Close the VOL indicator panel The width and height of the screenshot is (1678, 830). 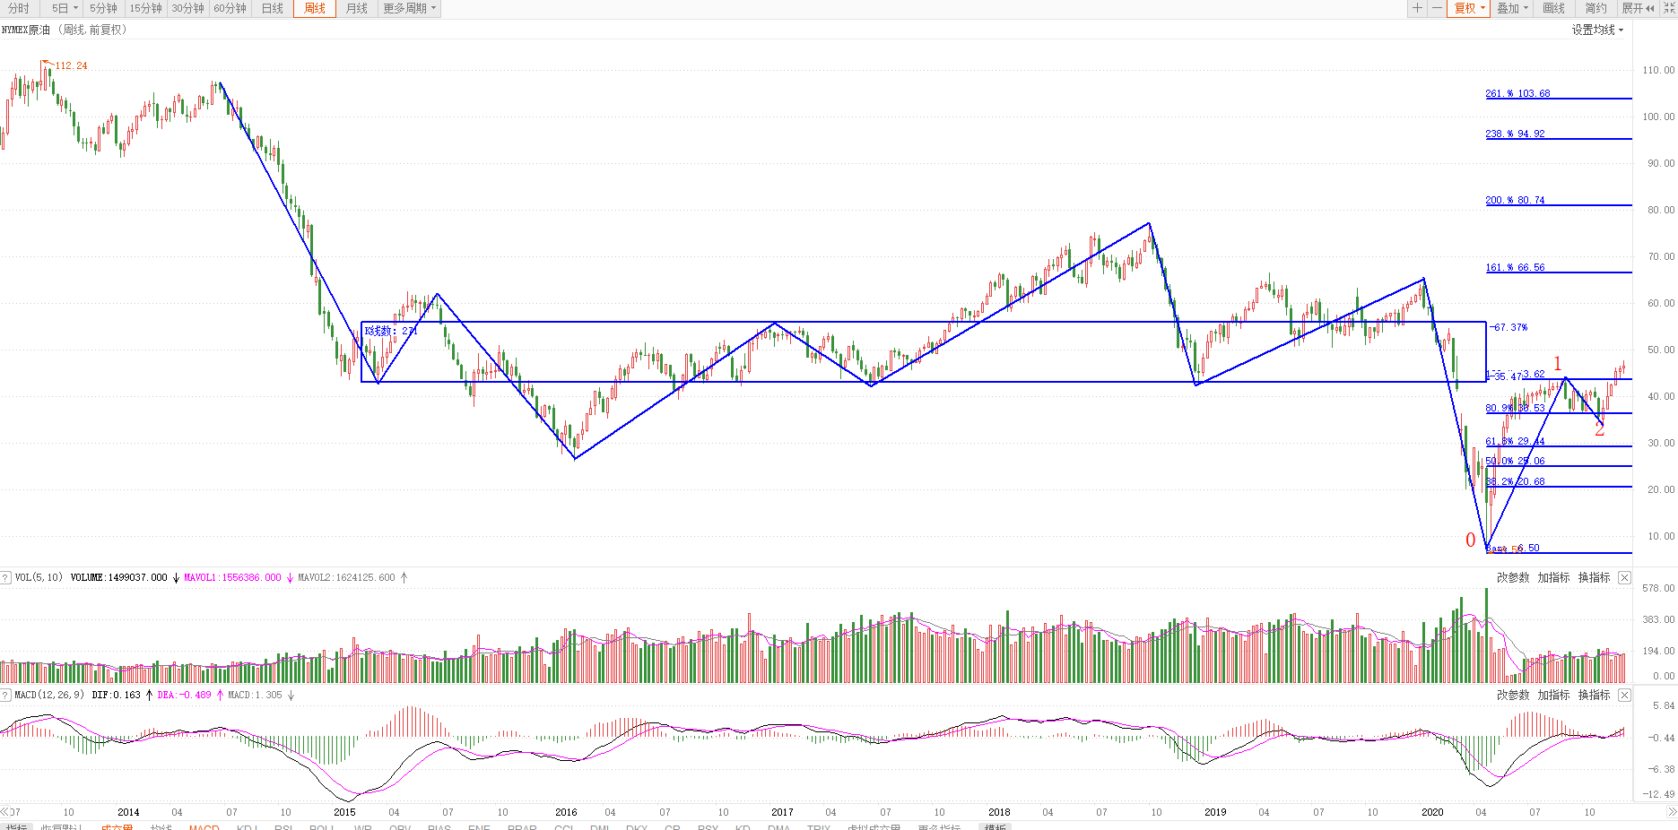[1624, 578]
